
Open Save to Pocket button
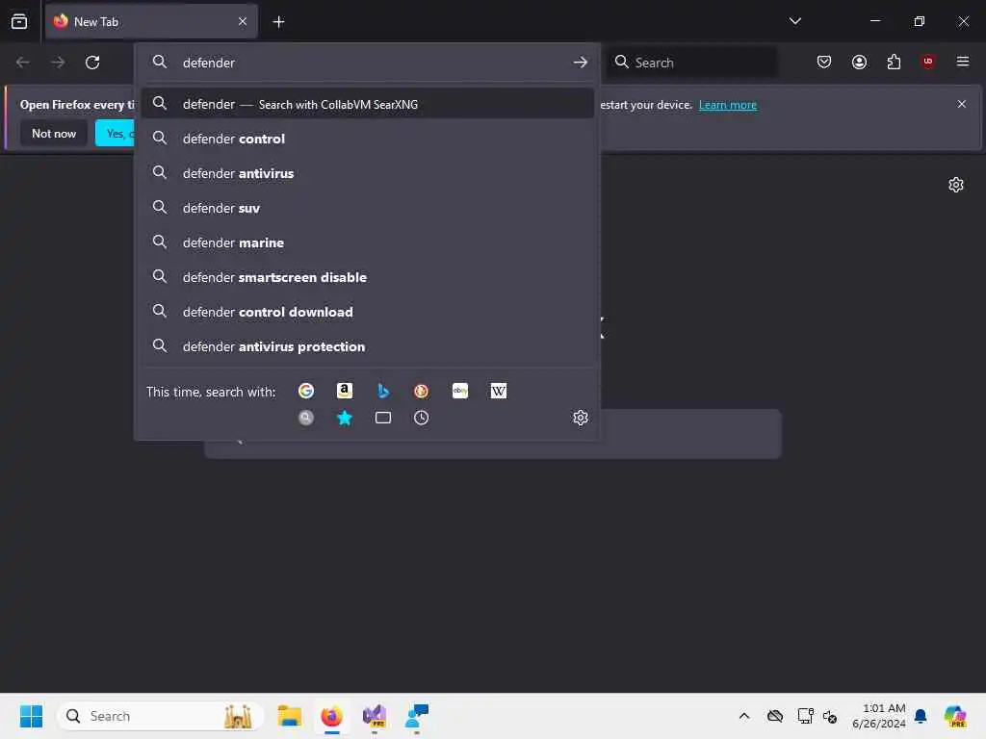pyautogui.click(x=824, y=62)
